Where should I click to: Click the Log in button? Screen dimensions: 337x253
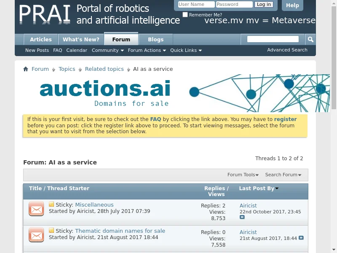(264, 4)
